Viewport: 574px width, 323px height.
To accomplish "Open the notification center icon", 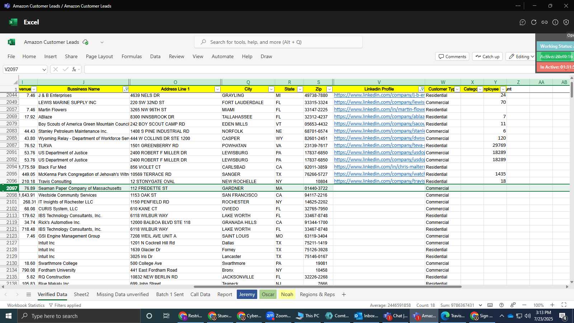I will click(x=563, y=316).
